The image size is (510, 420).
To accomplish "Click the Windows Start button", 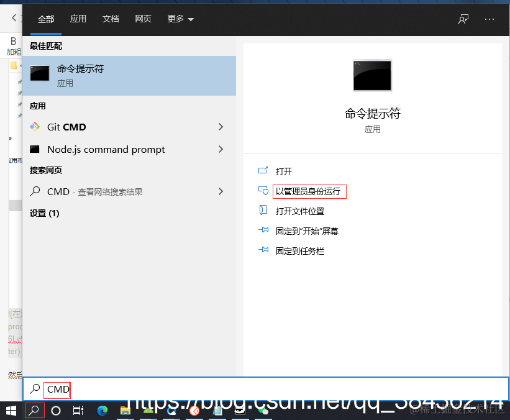I will (x=11, y=411).
